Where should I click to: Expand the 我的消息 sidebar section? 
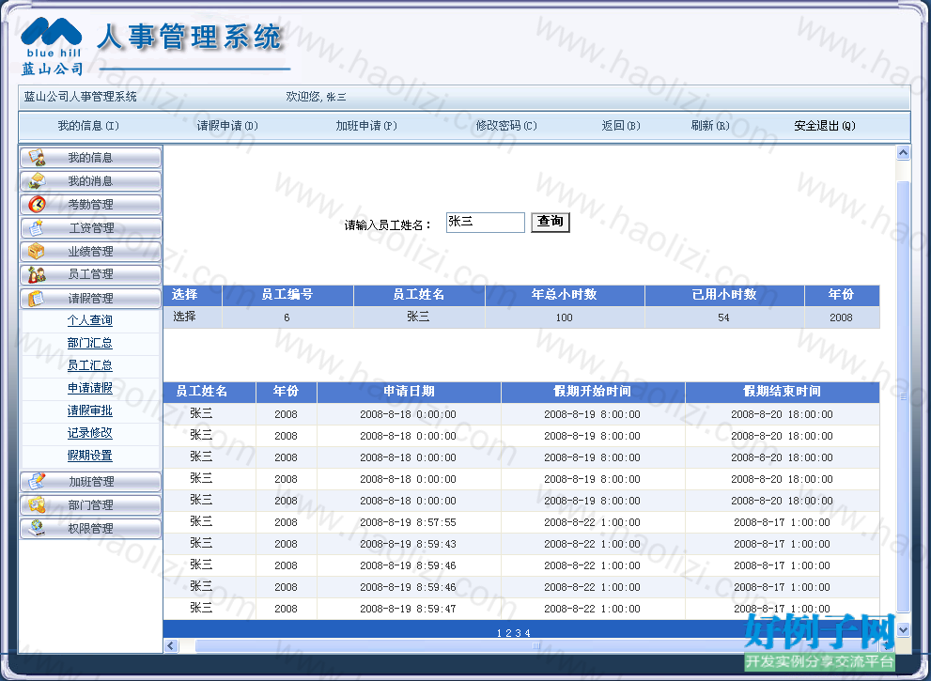[91, 180]
